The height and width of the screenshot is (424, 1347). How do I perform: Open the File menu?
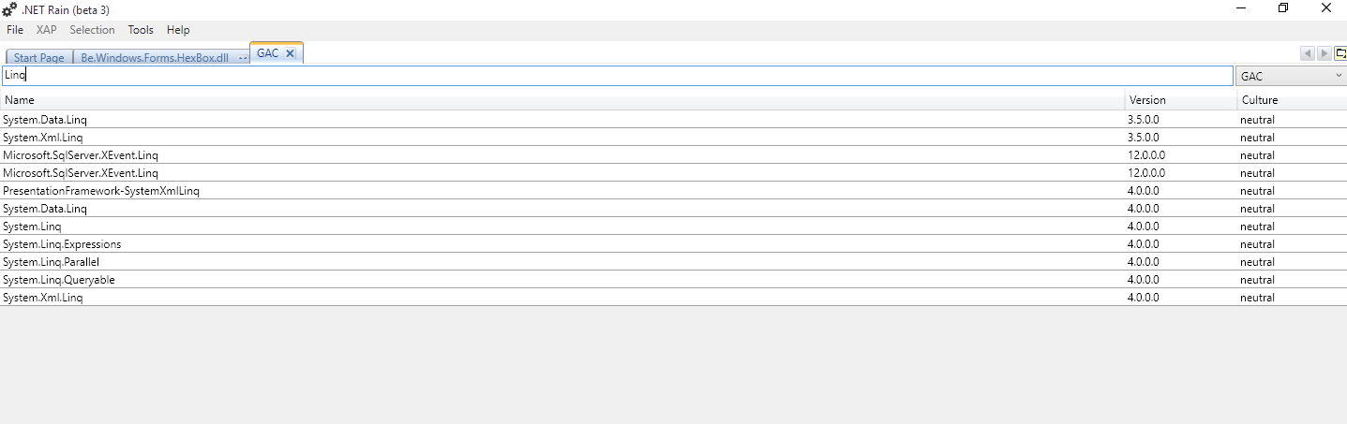tap(15, 30)
